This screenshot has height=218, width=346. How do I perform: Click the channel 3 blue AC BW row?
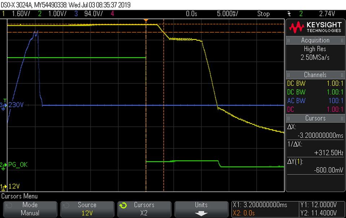[x=315, y=101]
